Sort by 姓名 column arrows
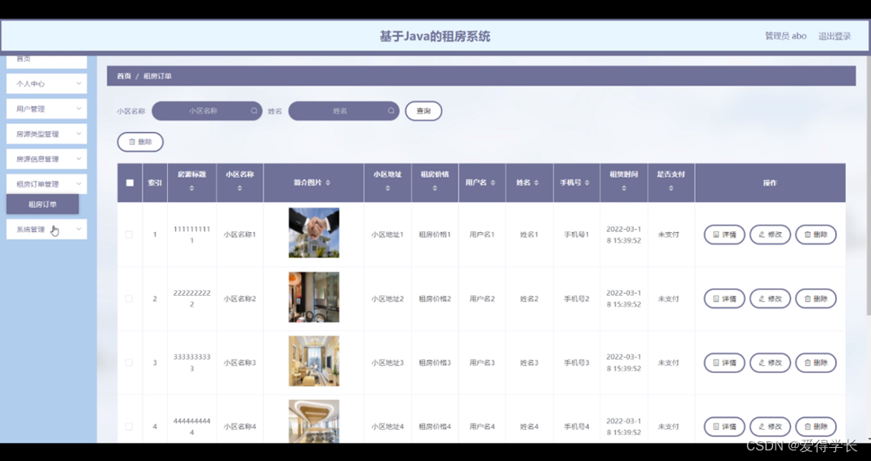This screenshot has width=871, height=461. (536, 183)
